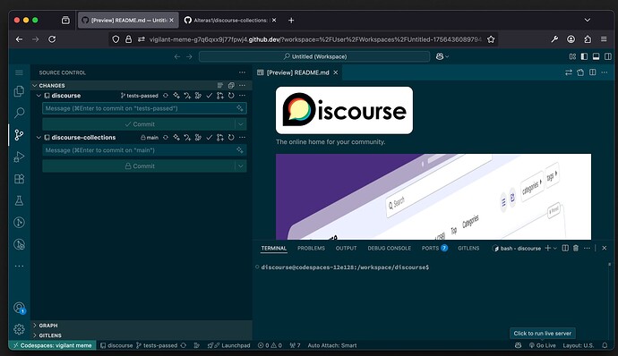The width and height of the screenshot is (618, 356).
Task: Click the commit message field for main
Action: click(144, 150)
